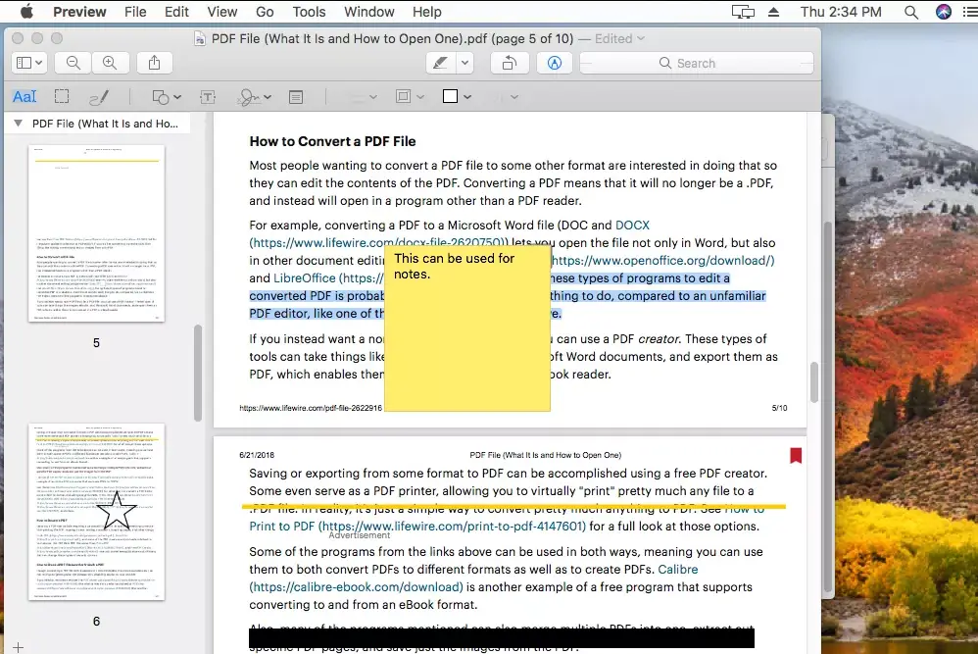Add a Note with the note tool

coord(295,97)
